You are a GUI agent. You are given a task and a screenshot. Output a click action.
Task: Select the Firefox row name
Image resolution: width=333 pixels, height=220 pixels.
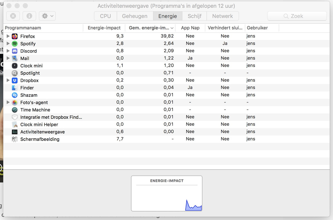point(28,36)
